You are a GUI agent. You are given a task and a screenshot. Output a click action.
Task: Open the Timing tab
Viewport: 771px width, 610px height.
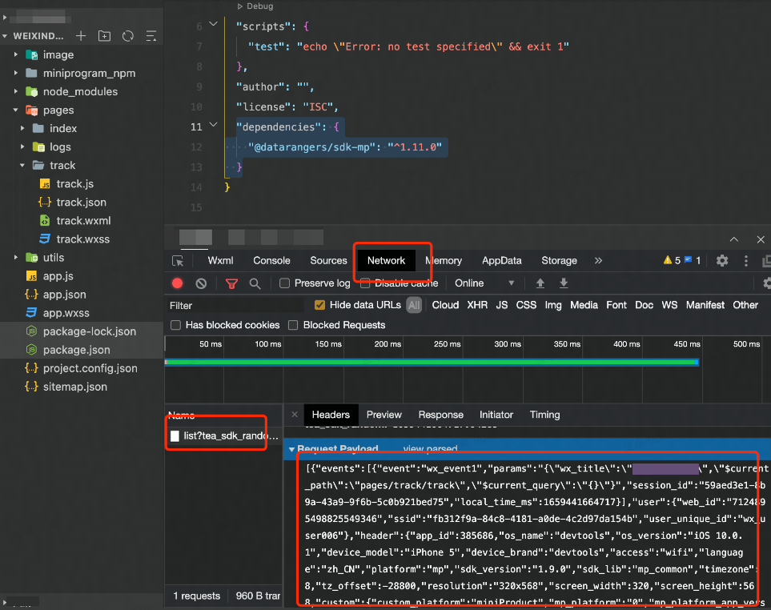click(x=544, y=415)
